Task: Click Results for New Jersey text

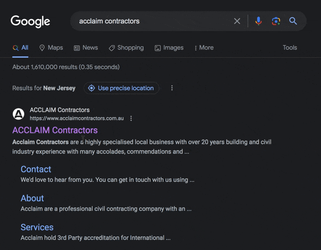Action: 44,88
